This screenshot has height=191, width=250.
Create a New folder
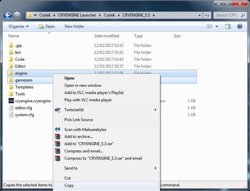[74, 26]
